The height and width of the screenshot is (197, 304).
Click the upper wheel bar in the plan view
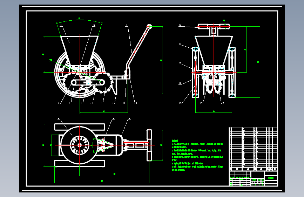[x=80, y=127]
